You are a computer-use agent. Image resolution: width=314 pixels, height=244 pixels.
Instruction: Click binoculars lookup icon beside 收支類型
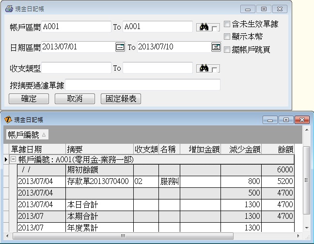[202, 68]
